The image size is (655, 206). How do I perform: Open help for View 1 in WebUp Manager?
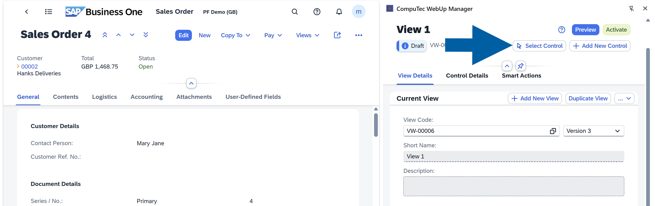tap(562, 30)
